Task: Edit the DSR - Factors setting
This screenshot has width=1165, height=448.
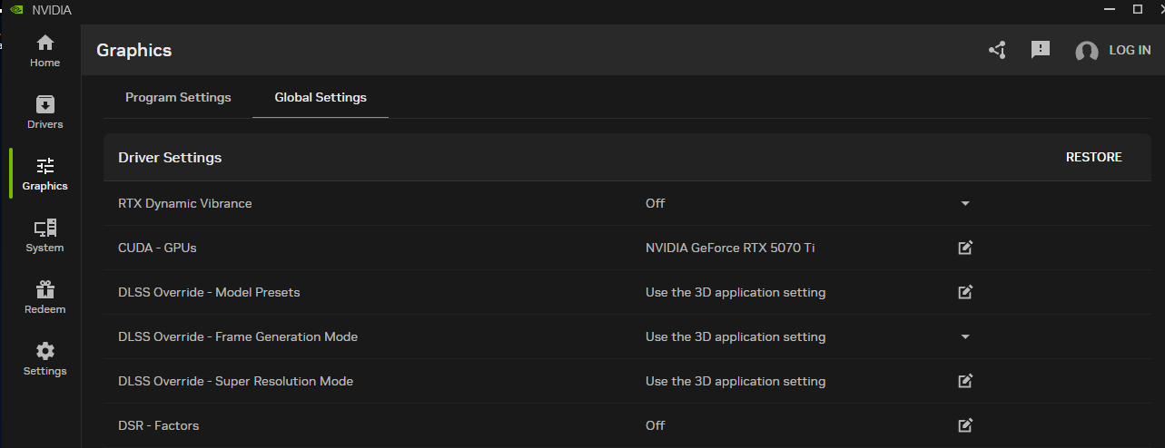Action: (965, 425)
